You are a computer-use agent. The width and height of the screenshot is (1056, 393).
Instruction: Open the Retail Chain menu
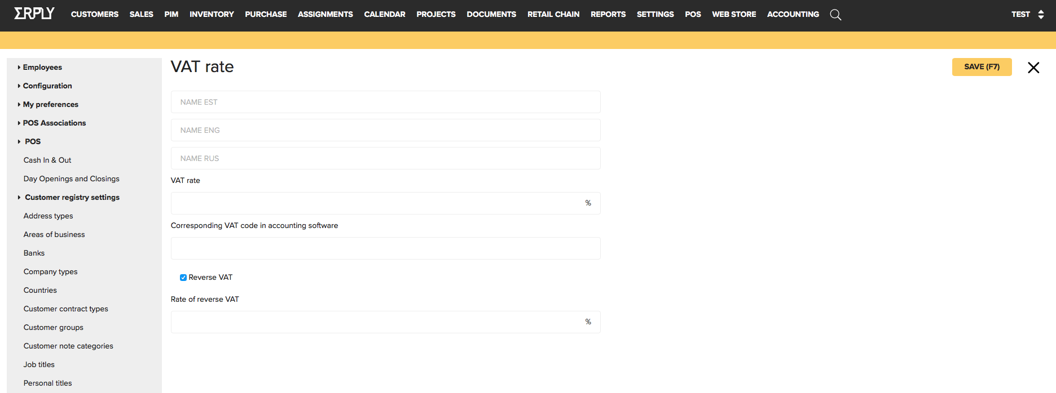pos(553,14)
